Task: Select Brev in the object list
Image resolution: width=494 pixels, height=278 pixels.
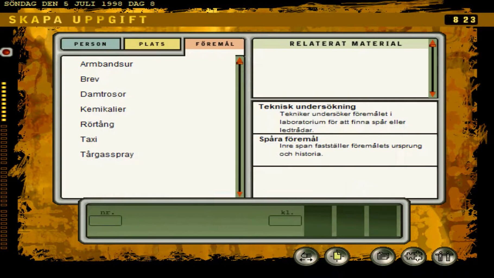Action: pos(90,79)
